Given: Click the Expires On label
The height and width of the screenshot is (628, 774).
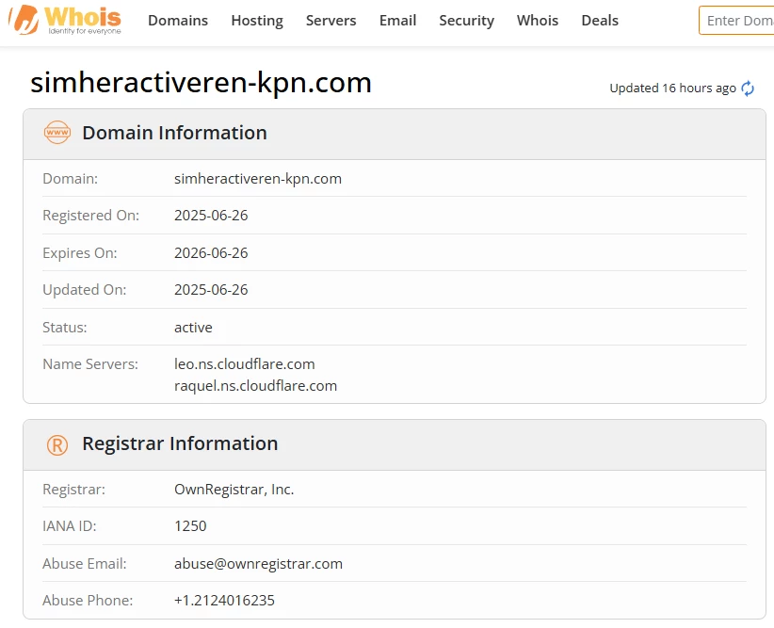Looking at the screenshot, I should coord(79,252).
